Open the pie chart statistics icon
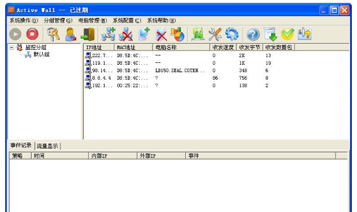 [177, 34]
